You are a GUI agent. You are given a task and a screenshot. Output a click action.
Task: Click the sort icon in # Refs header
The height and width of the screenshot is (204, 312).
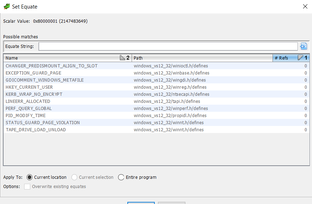300,58
